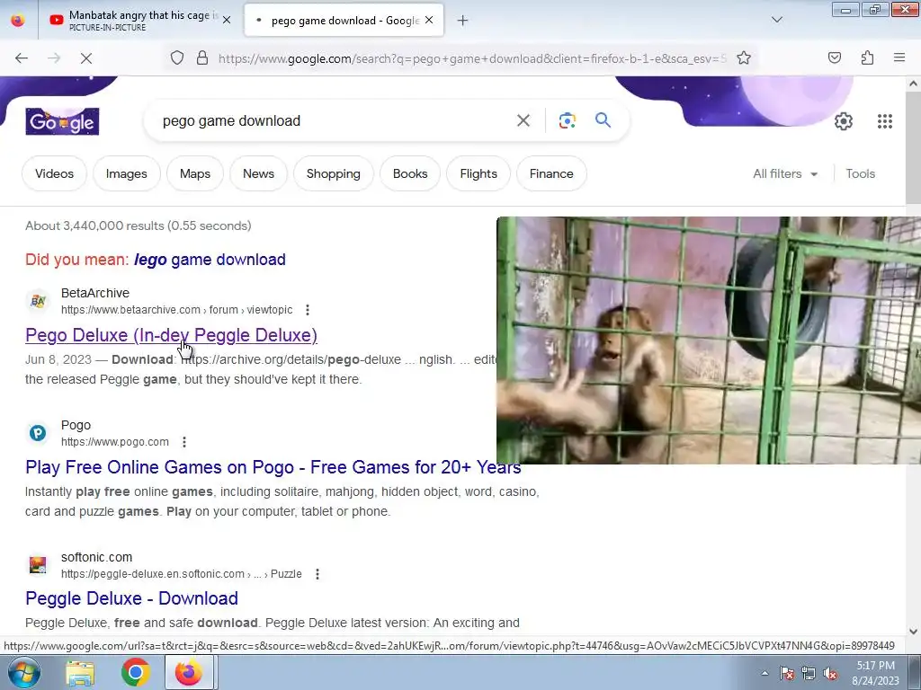Open Play Free Online Games on Pogo
The width and height of the screenshot is (921, 690).
tap(273, 467)
